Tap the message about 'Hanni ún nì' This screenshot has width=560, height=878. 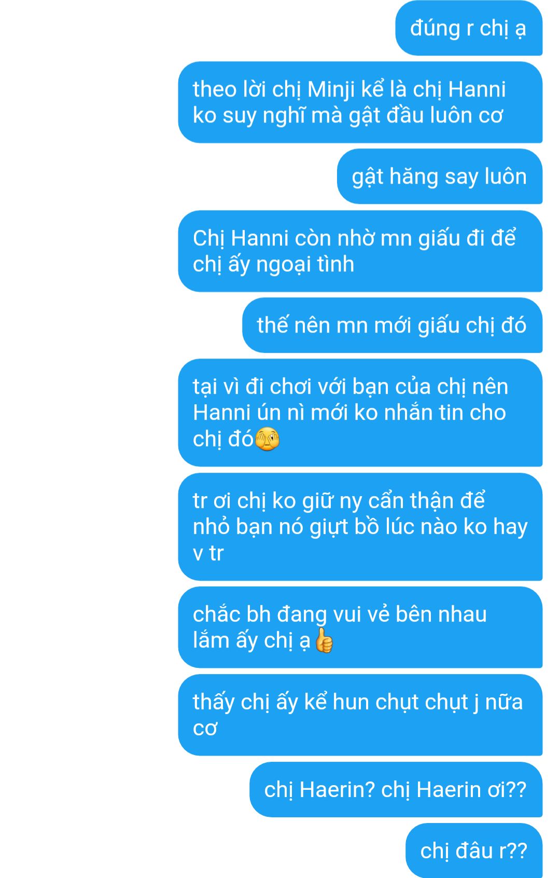(x=360, y=413)
